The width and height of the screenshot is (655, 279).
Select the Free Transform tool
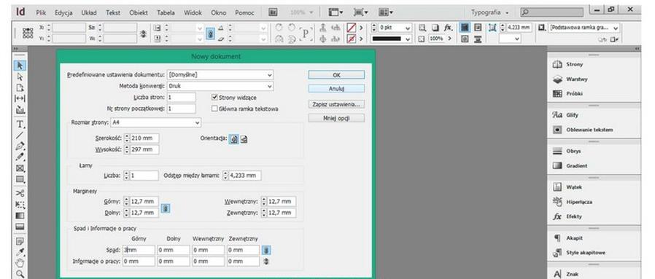(20, 205)
